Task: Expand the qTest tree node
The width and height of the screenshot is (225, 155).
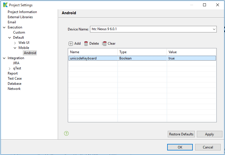Action: coord(10,69)
